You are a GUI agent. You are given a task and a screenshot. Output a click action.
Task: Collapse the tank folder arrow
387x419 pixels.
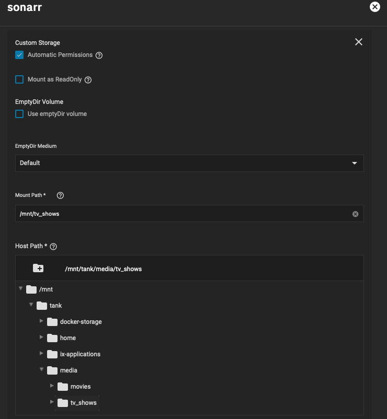(31, 305)
